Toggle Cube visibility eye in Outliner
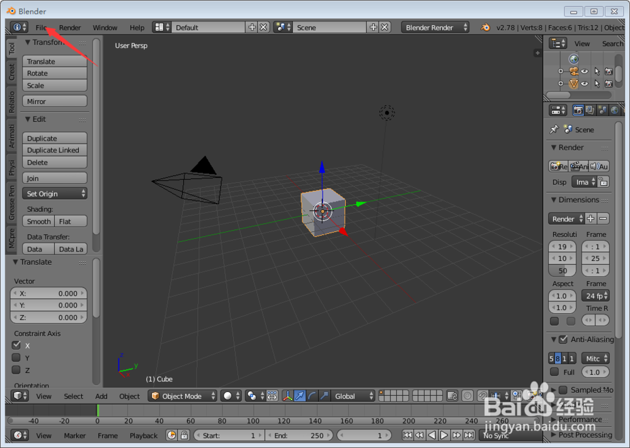 click(x=585, y=84)
